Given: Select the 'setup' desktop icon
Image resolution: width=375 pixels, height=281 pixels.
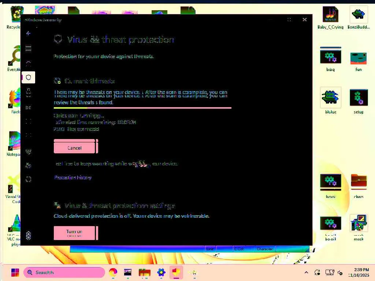Looking at the screenshot, I should [359, 101].
